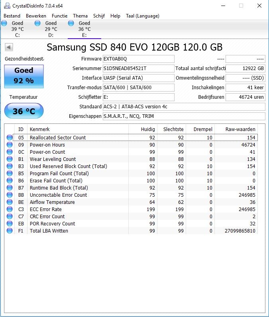This screenshot has height=317, width=269.
Task: Select the Wear Leveling Count attribute name
Action: (53, 159)
